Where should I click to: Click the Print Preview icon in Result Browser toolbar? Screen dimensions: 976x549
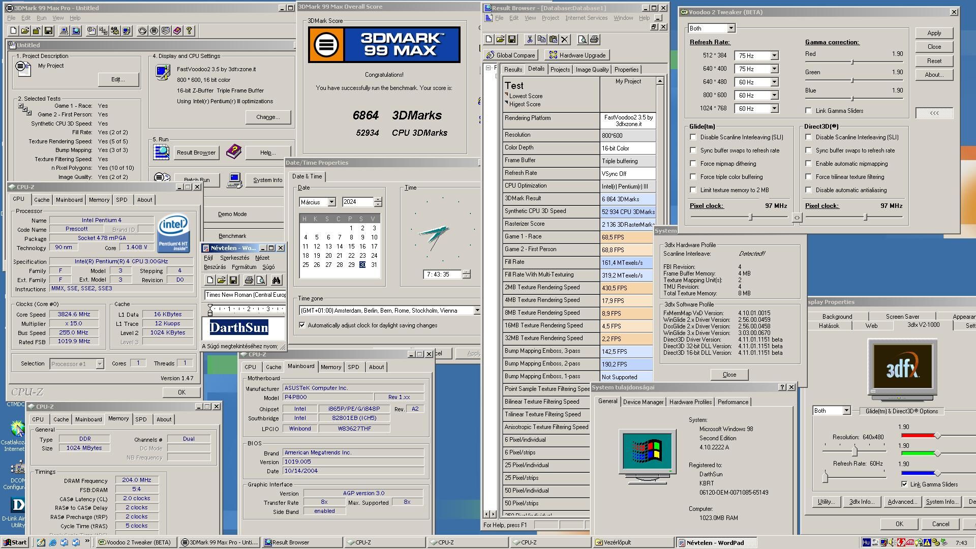(582, 39)
